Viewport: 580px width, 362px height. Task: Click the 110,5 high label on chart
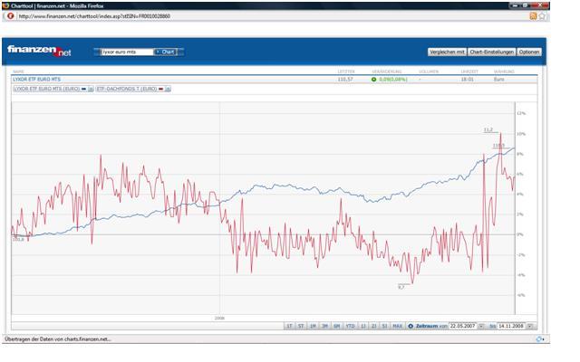498,146
